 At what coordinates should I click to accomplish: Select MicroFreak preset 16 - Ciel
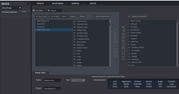(152, 65)
